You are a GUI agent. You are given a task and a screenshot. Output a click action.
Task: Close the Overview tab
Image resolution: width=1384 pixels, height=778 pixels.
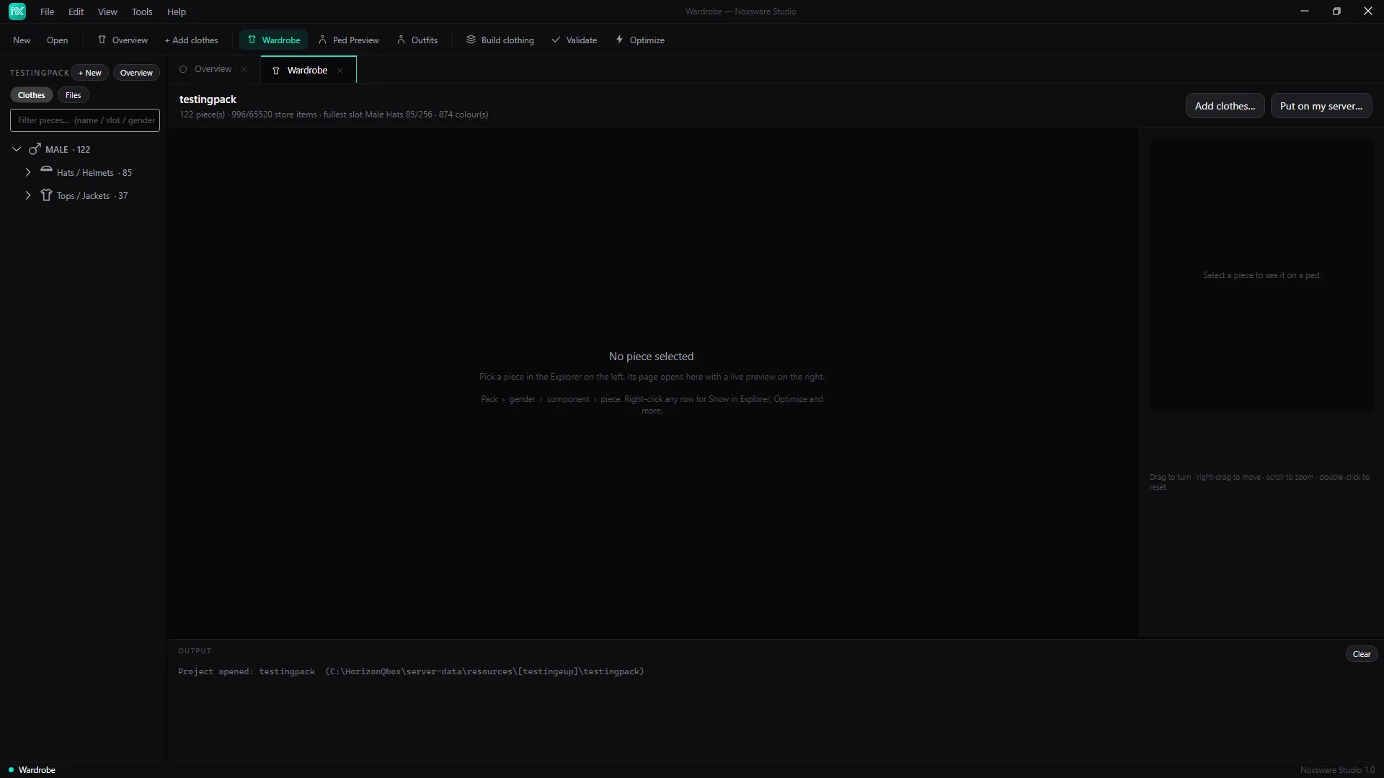244,69
